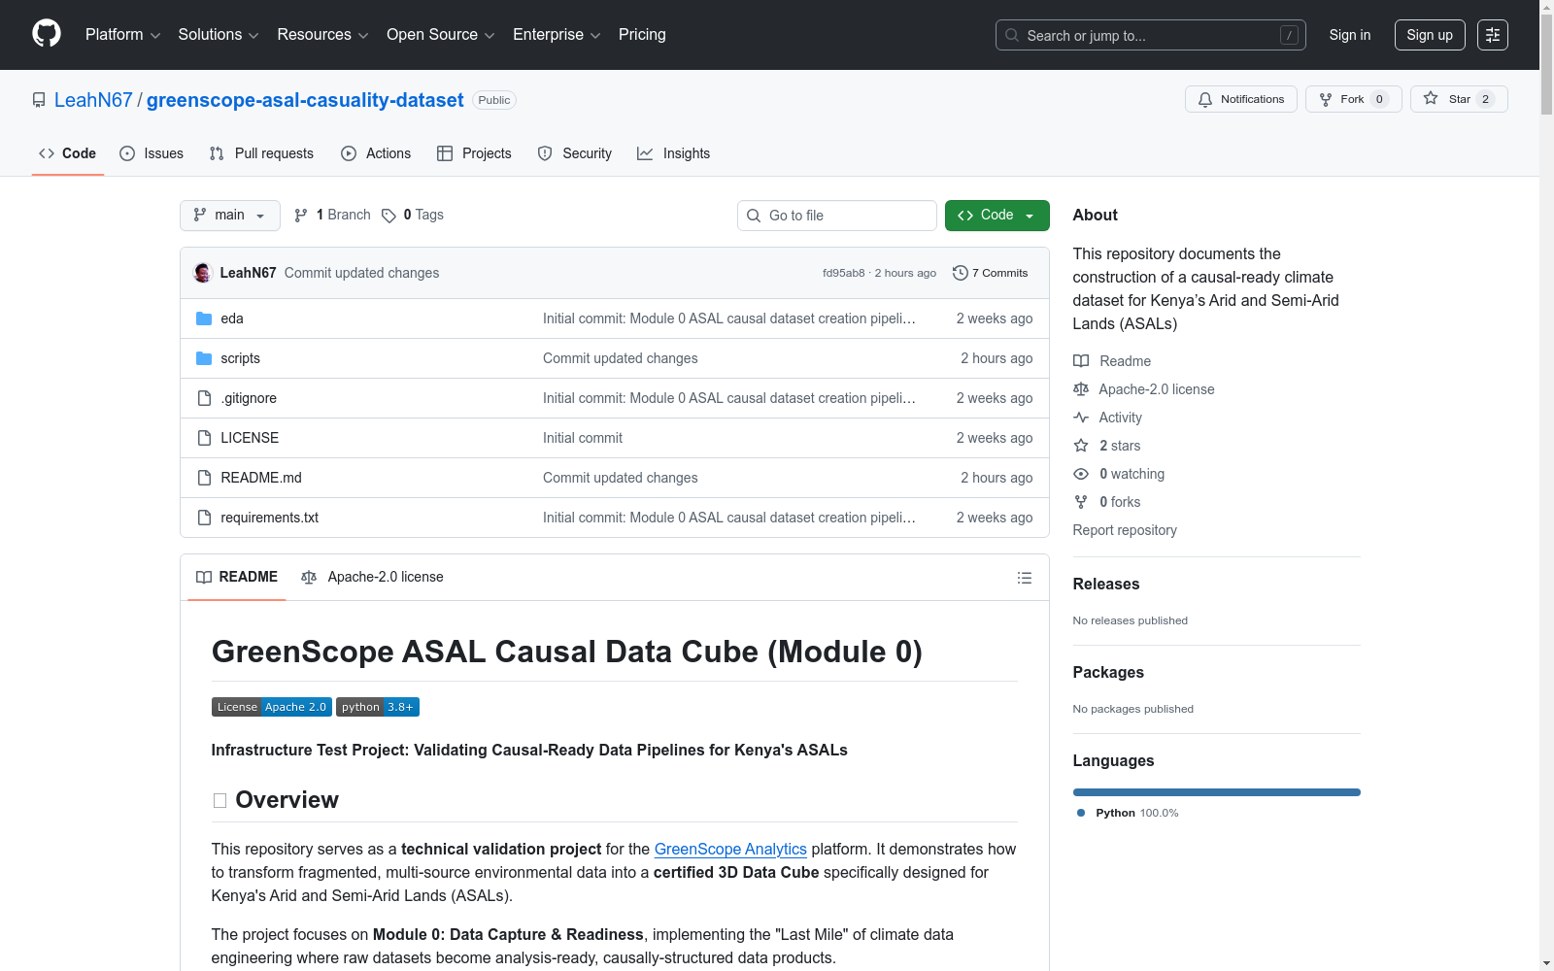Expand the Enterprise menu
1554x971 pixels.
click(x=557, y=35)
